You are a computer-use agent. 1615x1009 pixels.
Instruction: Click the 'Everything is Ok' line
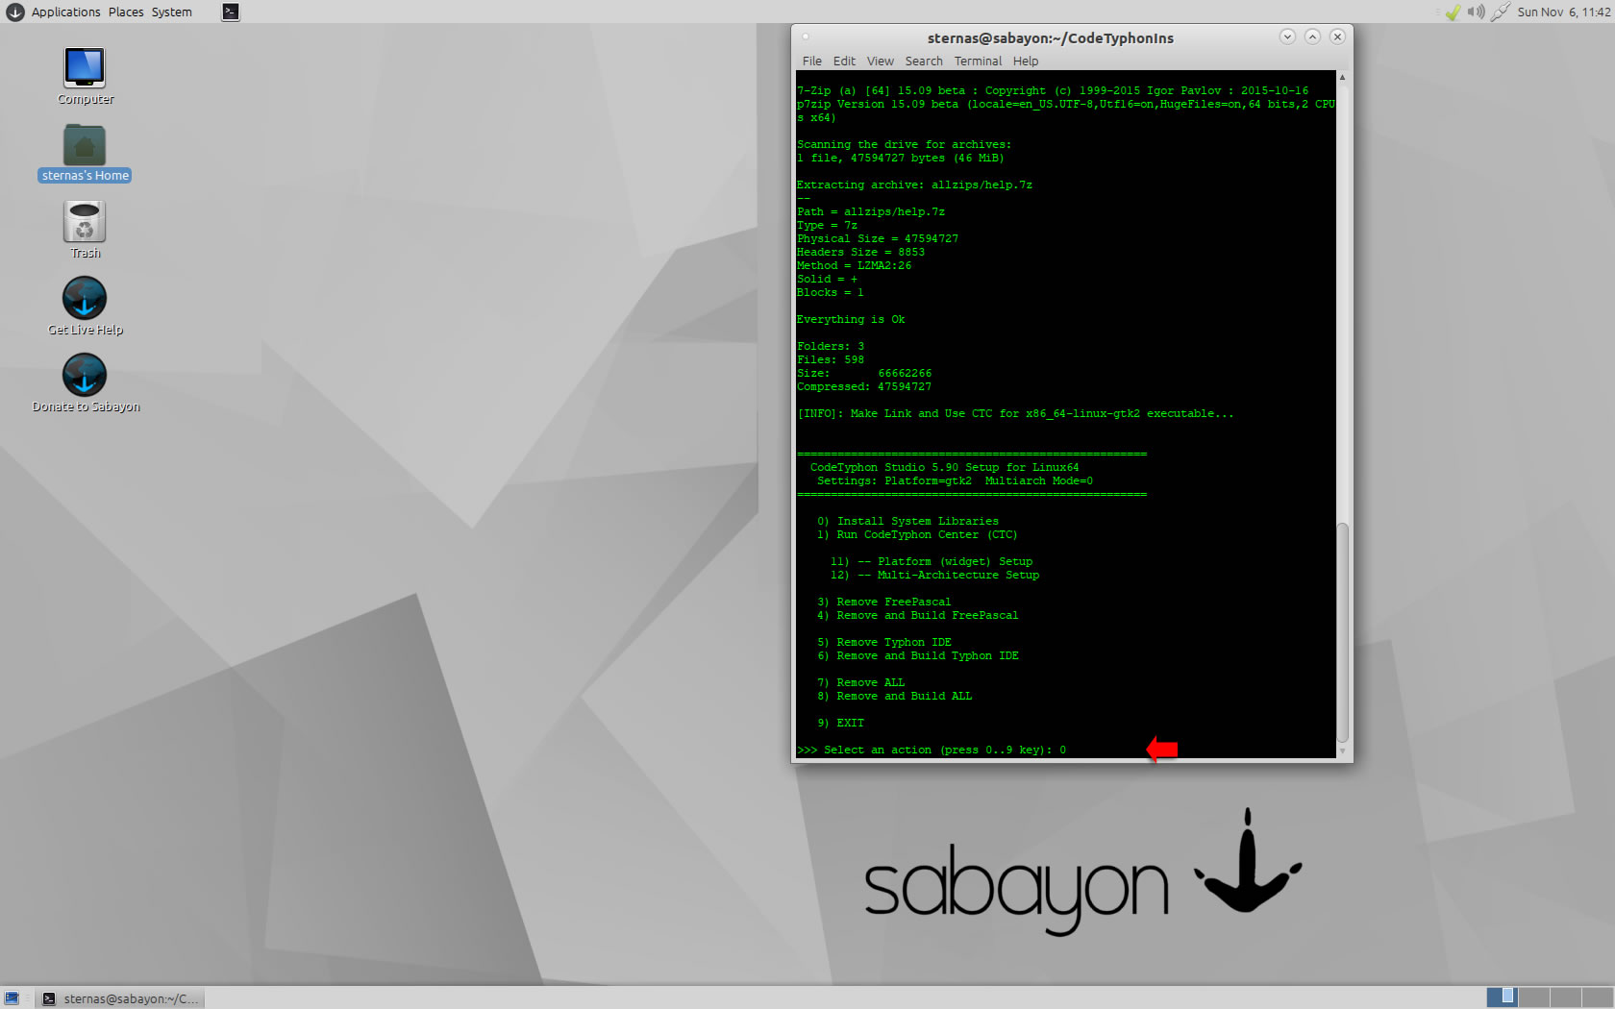pos(851,319)
